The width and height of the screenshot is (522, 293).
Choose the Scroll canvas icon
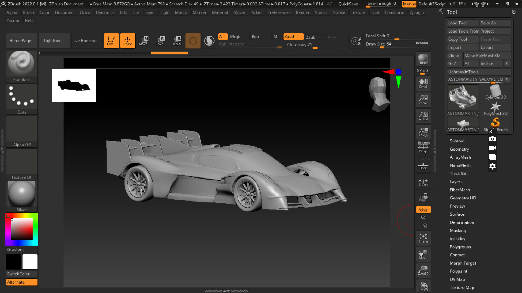(423, 83)
